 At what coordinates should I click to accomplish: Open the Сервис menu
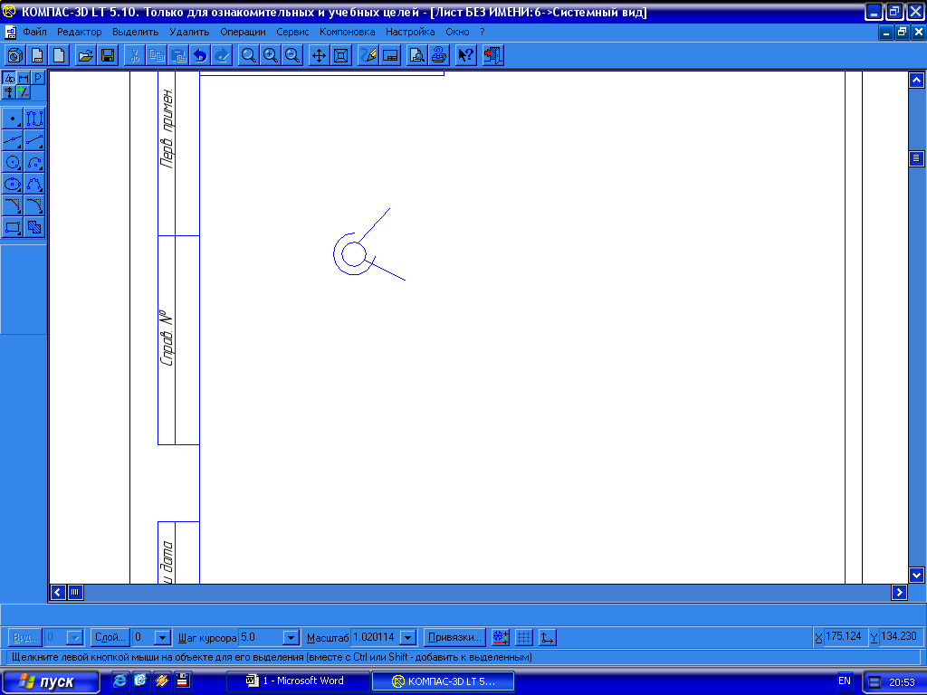pos(292,32)
